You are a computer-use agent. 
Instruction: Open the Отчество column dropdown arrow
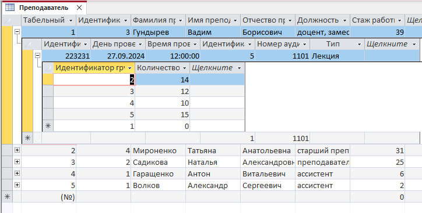coord(290,20)
